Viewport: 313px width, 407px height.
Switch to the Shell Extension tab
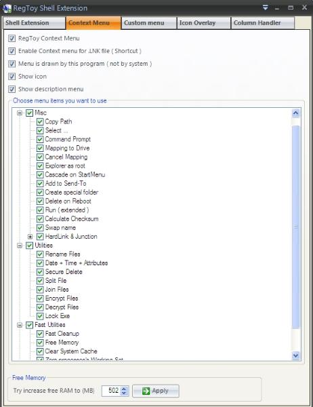click(34, 23)
